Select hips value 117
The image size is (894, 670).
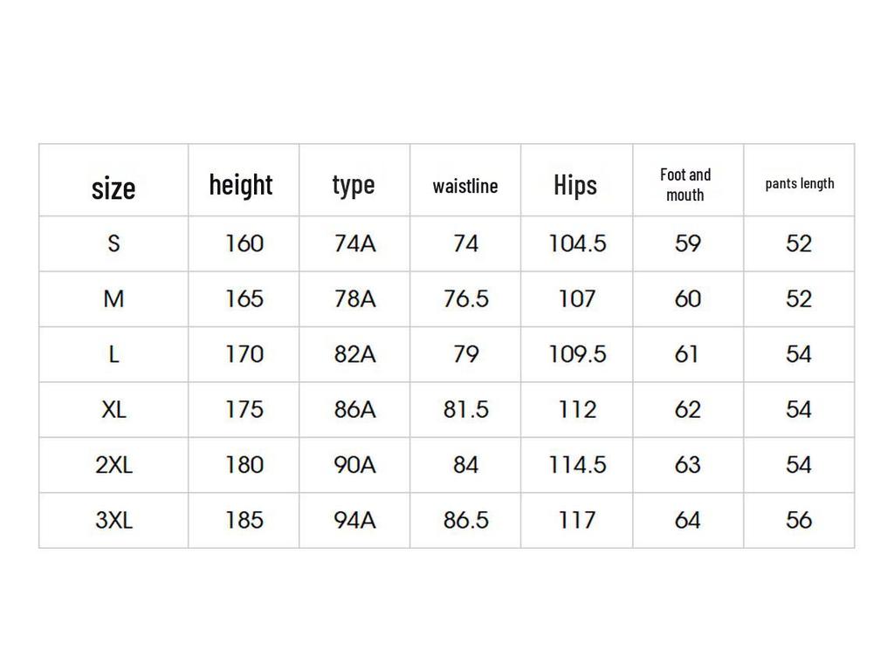(x=576, y=521)
